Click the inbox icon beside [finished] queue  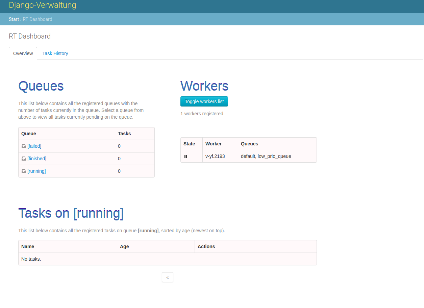click(24, 159)
